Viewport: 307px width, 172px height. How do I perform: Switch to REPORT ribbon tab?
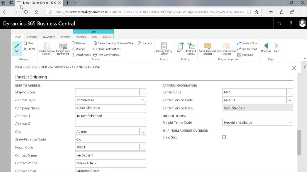[65, 37]
